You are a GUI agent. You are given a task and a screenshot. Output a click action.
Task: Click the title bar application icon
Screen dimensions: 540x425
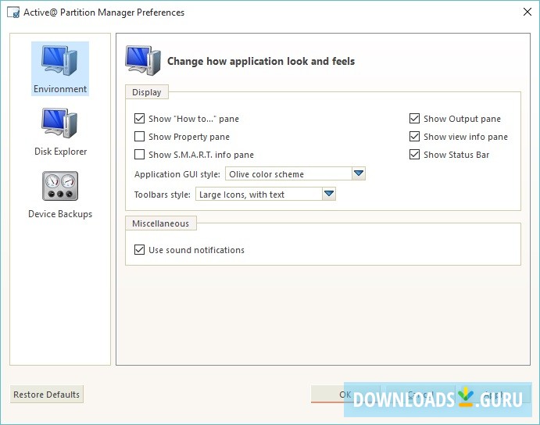pos(13,12)
